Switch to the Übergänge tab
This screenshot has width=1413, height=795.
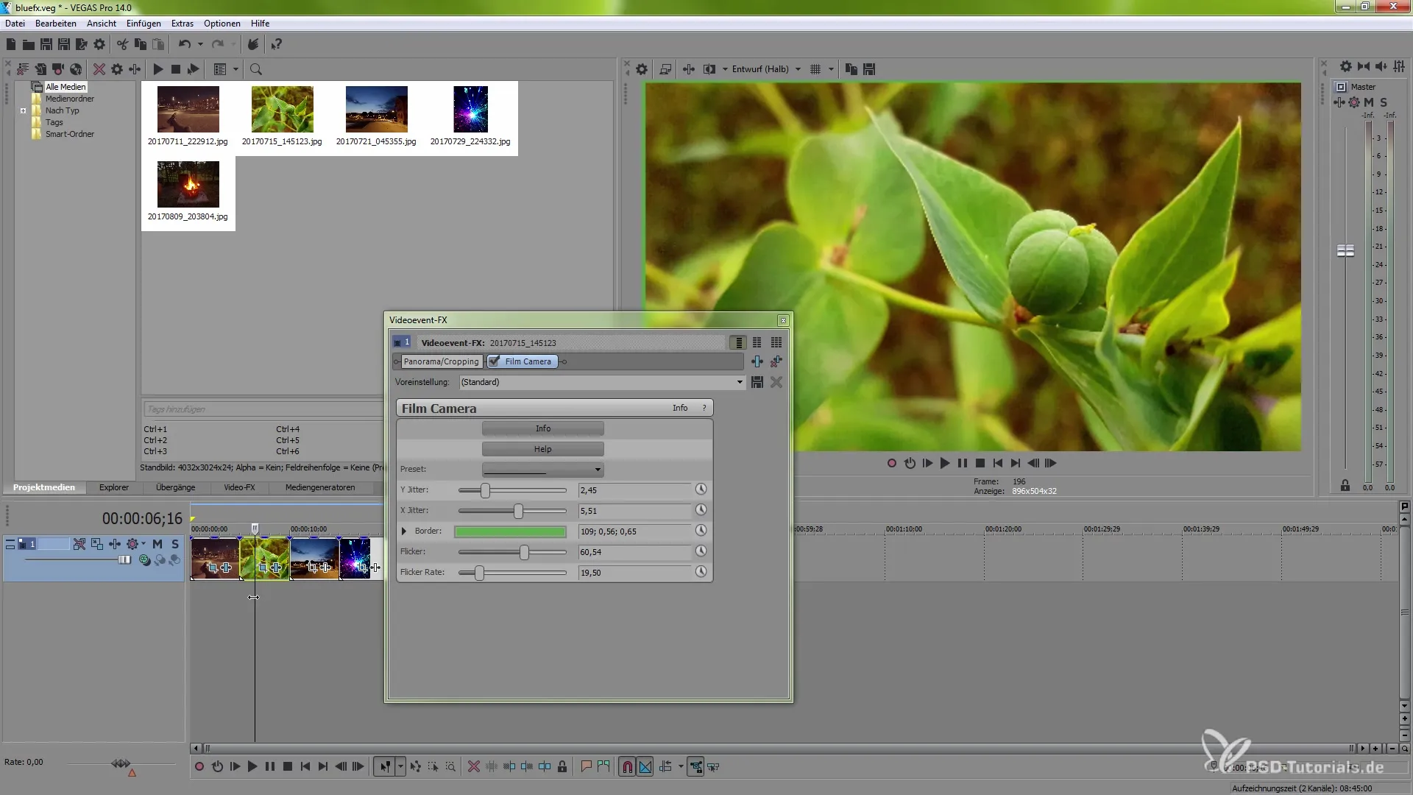[x=175, y=488]
